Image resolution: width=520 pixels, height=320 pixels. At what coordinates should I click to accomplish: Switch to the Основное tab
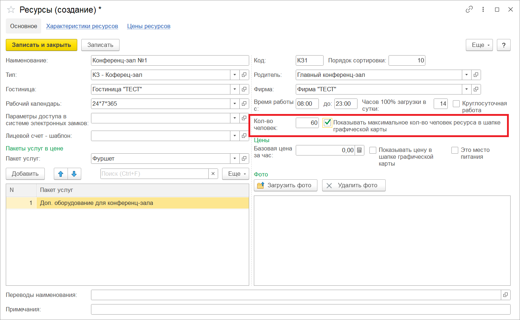(x=23, y=26)
